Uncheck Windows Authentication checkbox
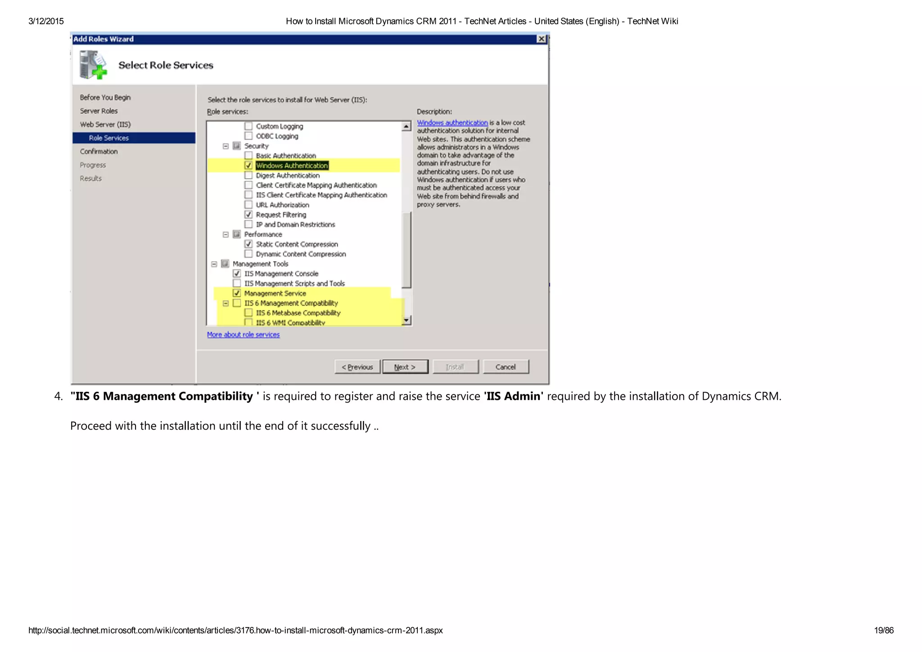The width and height of the screenshot is (922, 652). [x=249, y=165]
